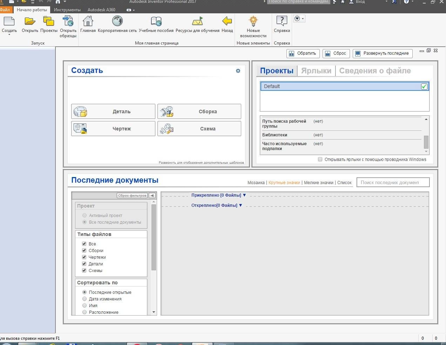Sort by Имя radio option

coord(85,305)
